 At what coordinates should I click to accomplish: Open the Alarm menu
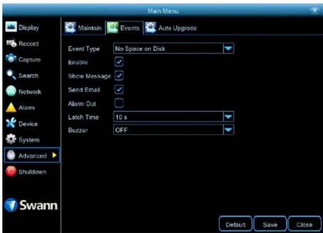tap(20, 107)
